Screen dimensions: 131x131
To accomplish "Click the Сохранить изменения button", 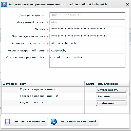I will [26, 122].
